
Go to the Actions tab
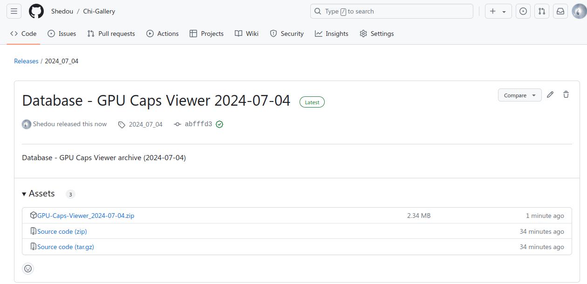pos(162,34)
